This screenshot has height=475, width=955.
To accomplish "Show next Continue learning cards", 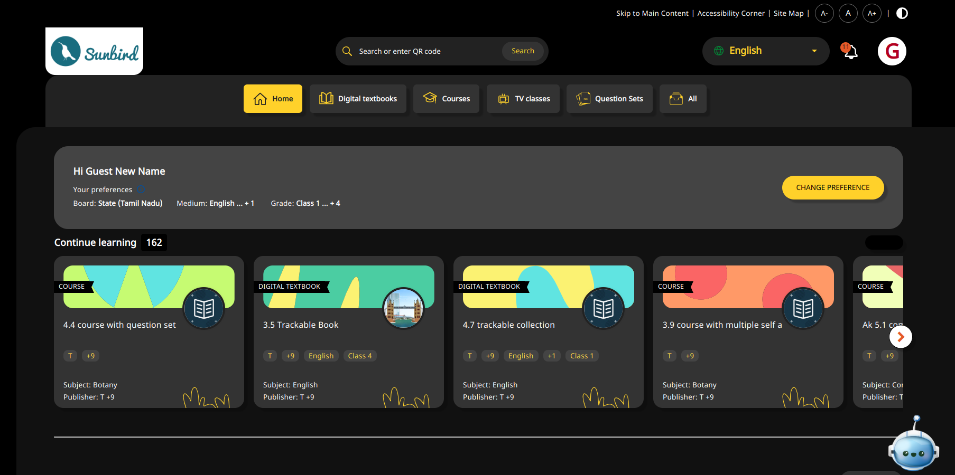I will [x=901, y=337].
